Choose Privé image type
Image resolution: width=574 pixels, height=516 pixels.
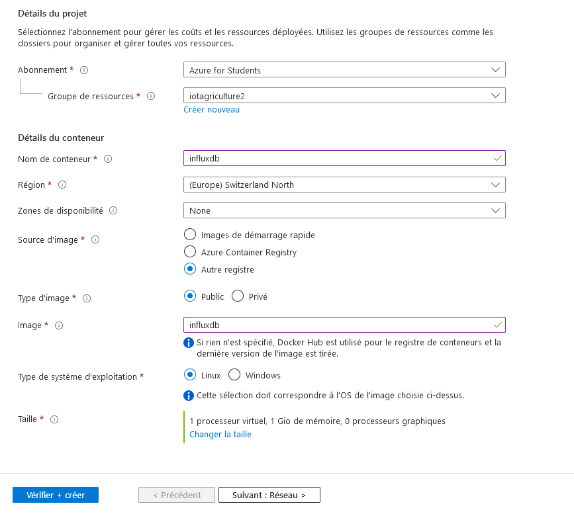click(238, 296)
